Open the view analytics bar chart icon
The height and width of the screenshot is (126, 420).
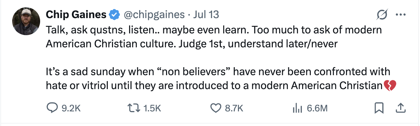point(297,108)
